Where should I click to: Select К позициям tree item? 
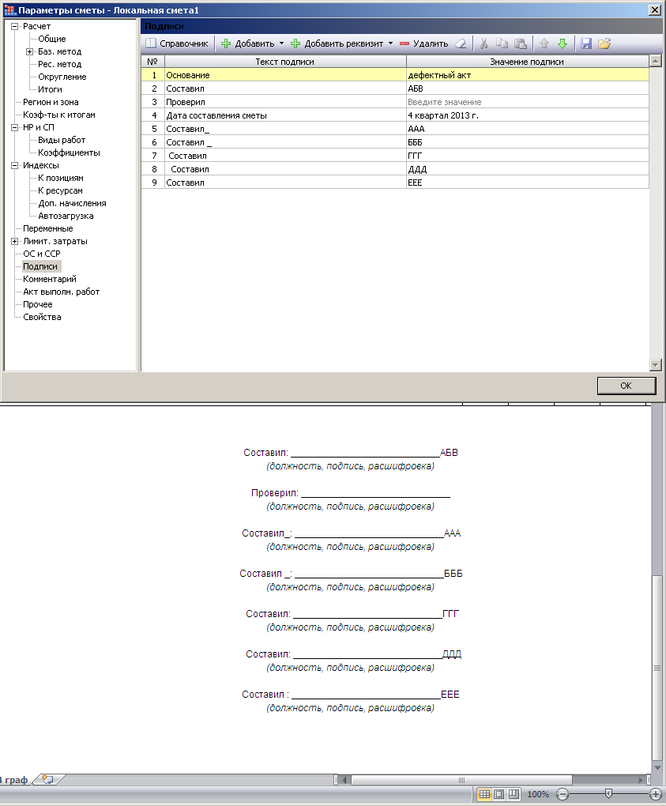point(61,178)
